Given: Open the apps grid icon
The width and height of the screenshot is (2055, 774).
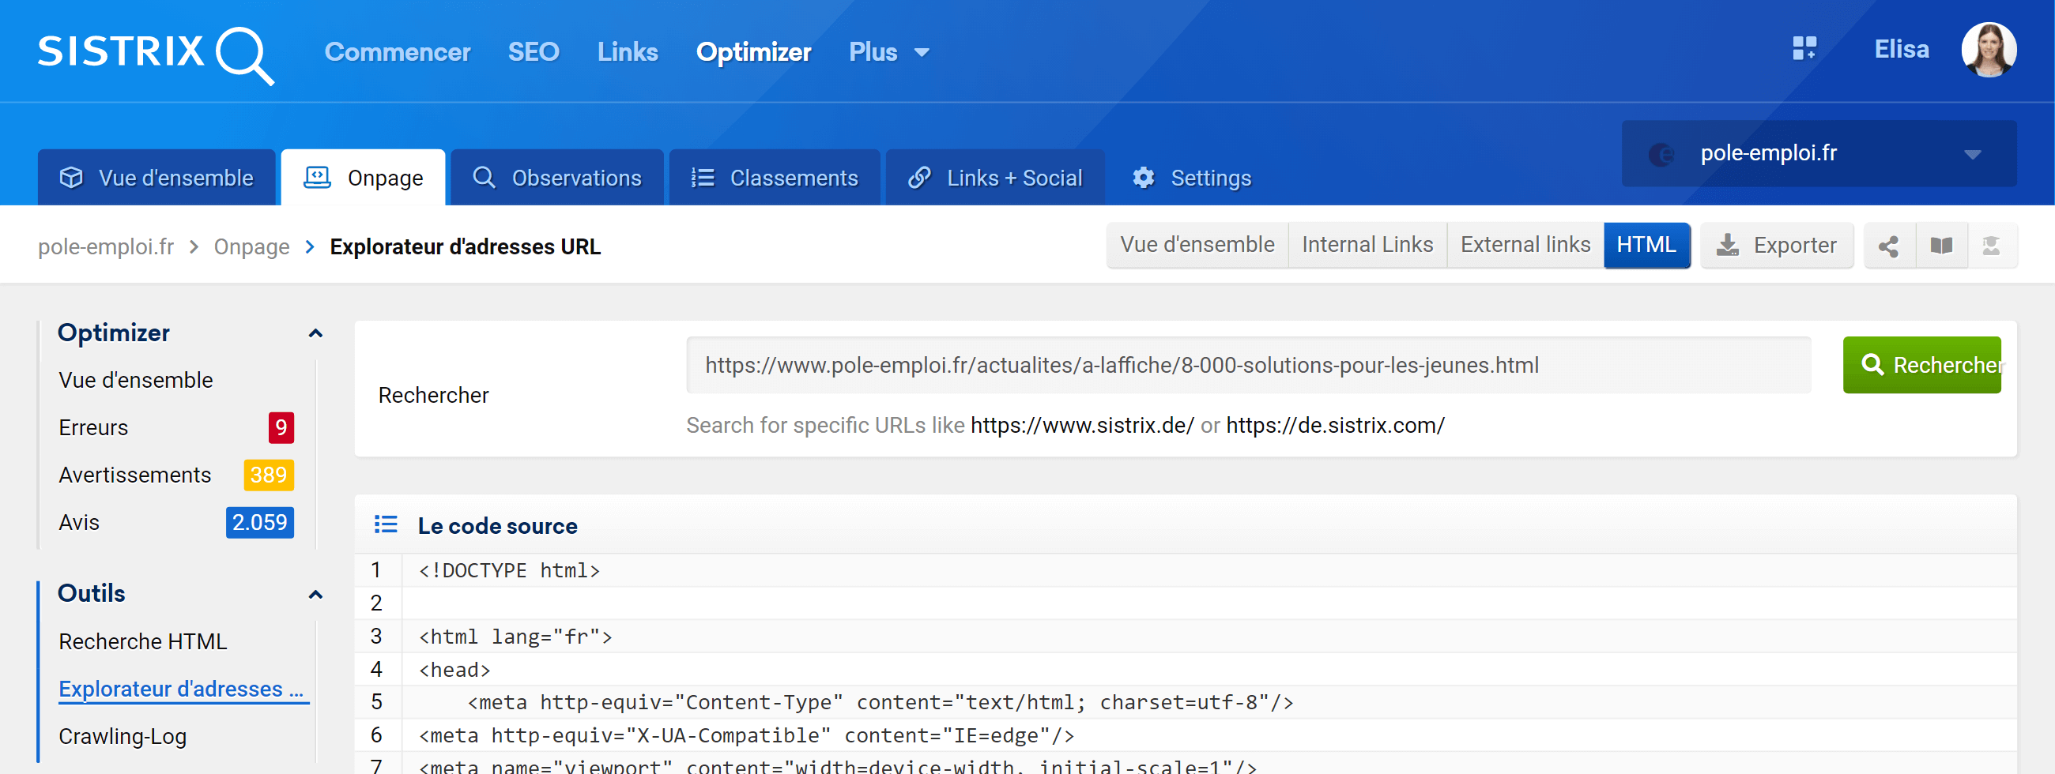Looking at the screenshot, I should click(x=1804, y=49).
